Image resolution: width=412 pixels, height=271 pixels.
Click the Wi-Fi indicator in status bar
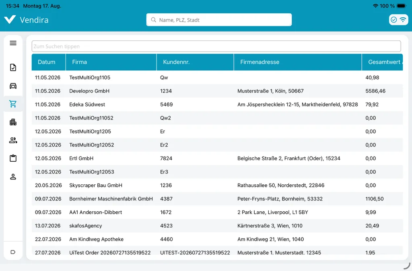tap(375, 6)
